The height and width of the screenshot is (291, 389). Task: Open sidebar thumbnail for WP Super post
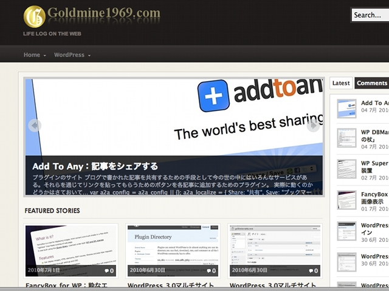(x=346, y=169)
